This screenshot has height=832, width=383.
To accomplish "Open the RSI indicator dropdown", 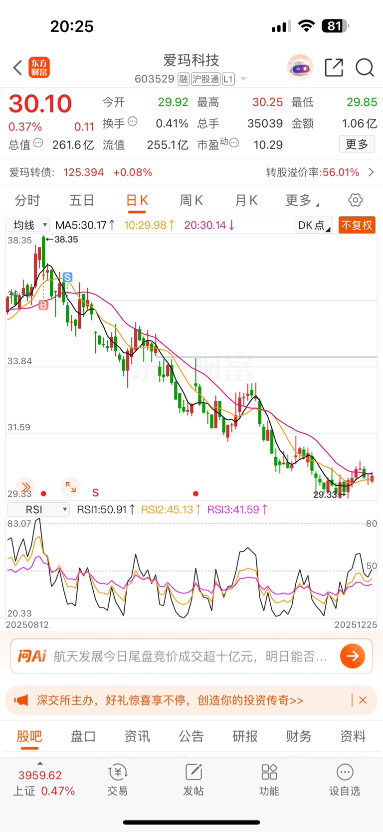I will tap(39, 509).
